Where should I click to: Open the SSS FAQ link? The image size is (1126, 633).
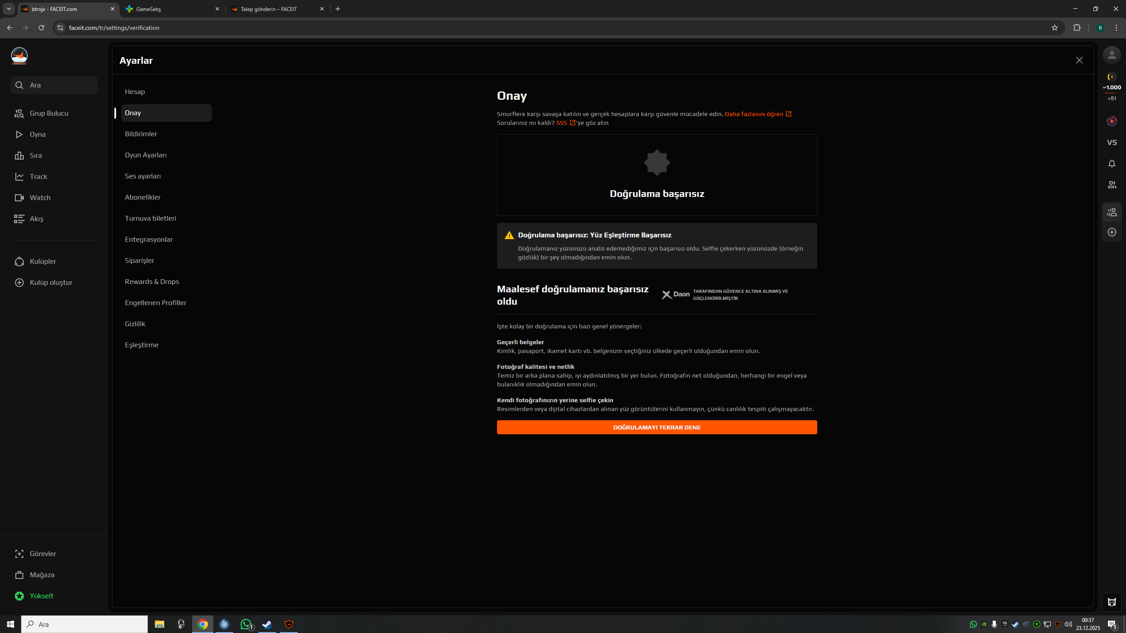(566, 123)
